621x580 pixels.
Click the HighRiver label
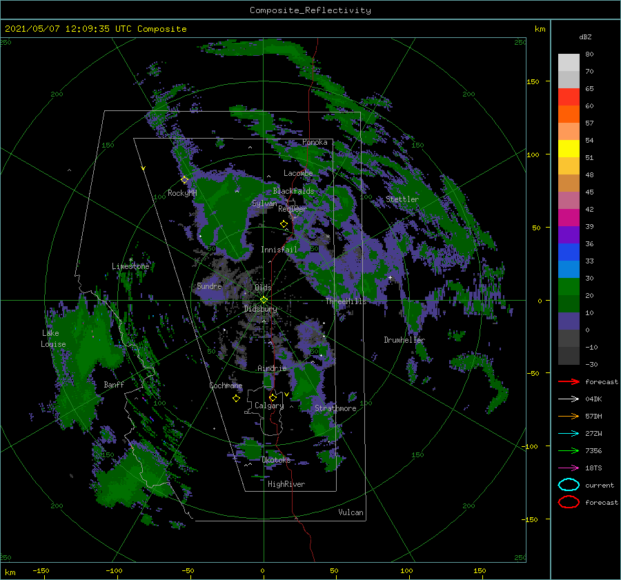286,484
